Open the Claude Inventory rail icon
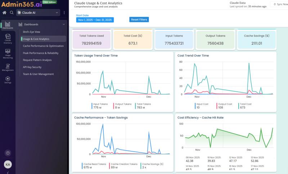The width and height of the screenshot is (288, 174). pyautogui.click(x=8, y=39)
